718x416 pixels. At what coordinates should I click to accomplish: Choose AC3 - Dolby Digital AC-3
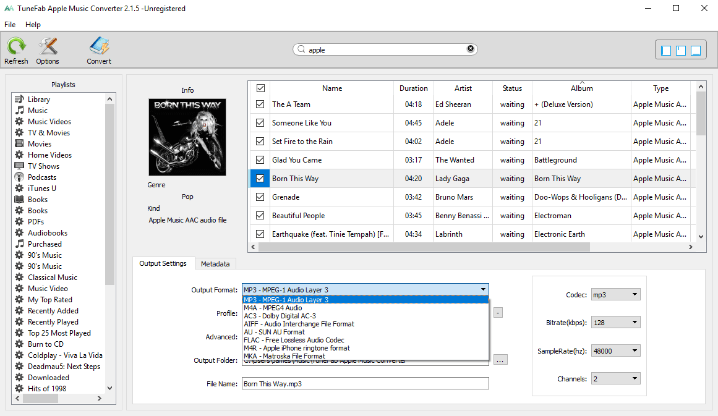point(365,316)
